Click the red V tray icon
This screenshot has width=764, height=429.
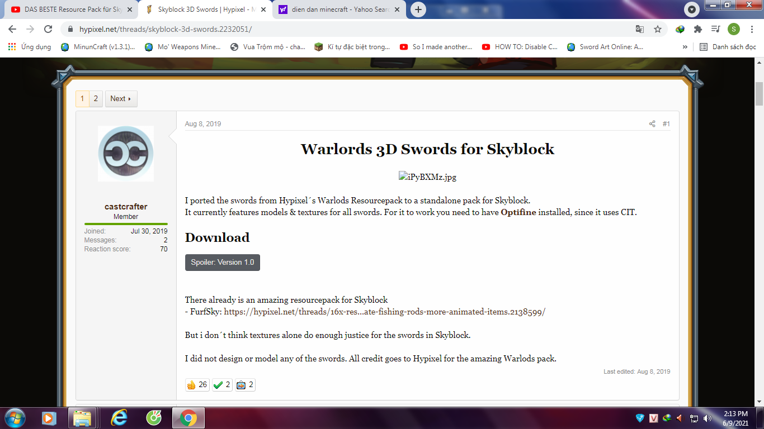(654, 418)
